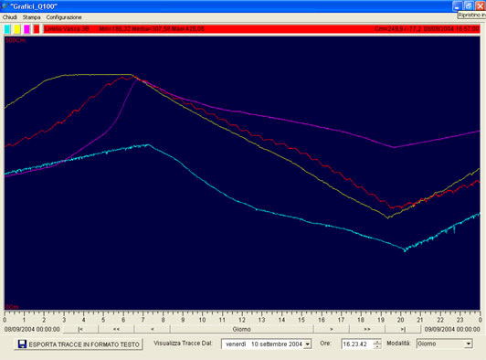Jump to last record navigation button

tap(403, 329)
